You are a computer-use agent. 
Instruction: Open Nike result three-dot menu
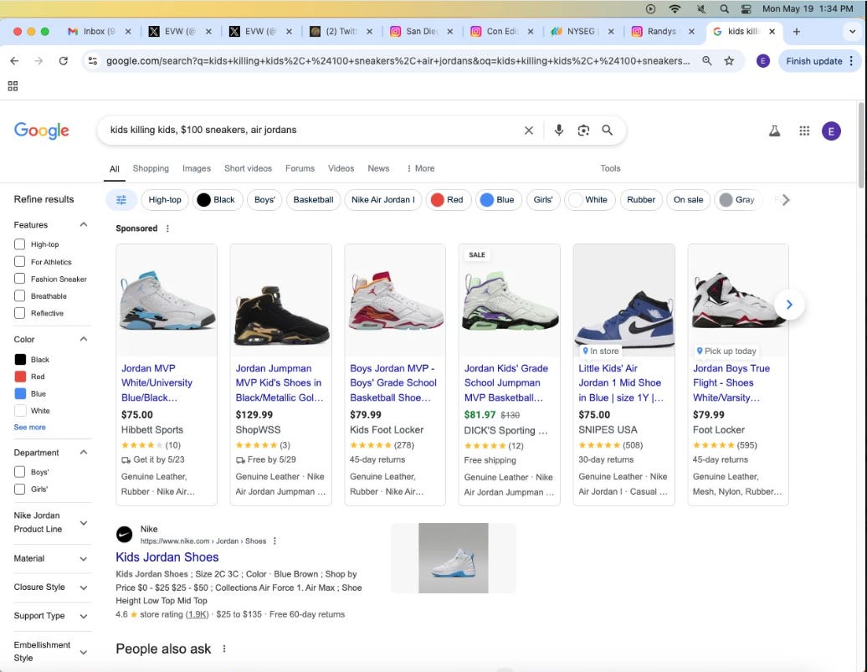[274, 541]
